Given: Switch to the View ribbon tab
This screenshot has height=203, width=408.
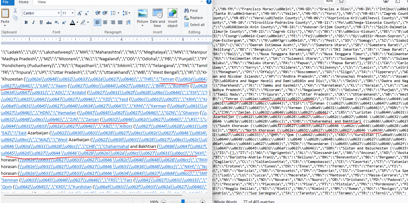Looking at the screenshot, I should (42, 2).
